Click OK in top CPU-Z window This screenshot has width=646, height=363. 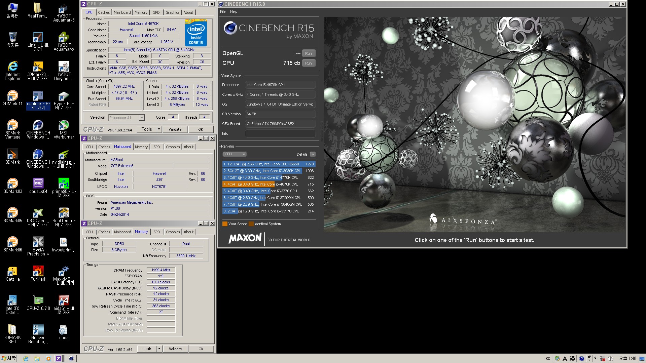[201, 129]
